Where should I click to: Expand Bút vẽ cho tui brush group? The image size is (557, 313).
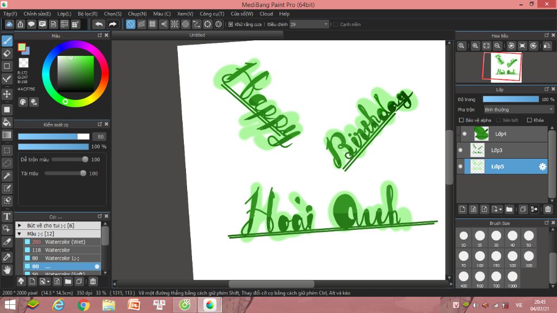pos(20,226)
